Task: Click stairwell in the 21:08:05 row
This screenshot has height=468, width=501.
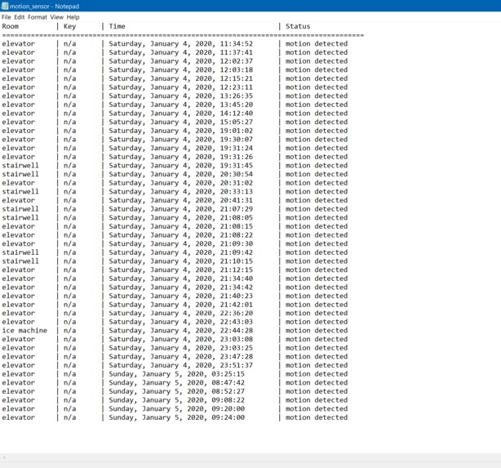Action: (x=20, y=217)
